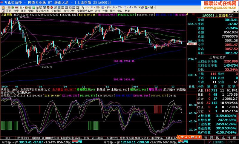Click the 讯 side panel tab
239x144 pixels.
(x=217, y=138)
